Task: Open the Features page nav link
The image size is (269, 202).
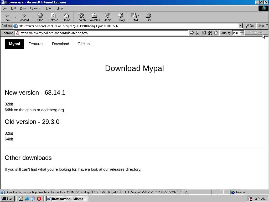Action: click(x=36, y=44)
